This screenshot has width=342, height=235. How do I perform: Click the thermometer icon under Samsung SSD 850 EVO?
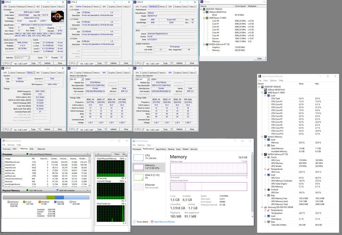(269, 210)
